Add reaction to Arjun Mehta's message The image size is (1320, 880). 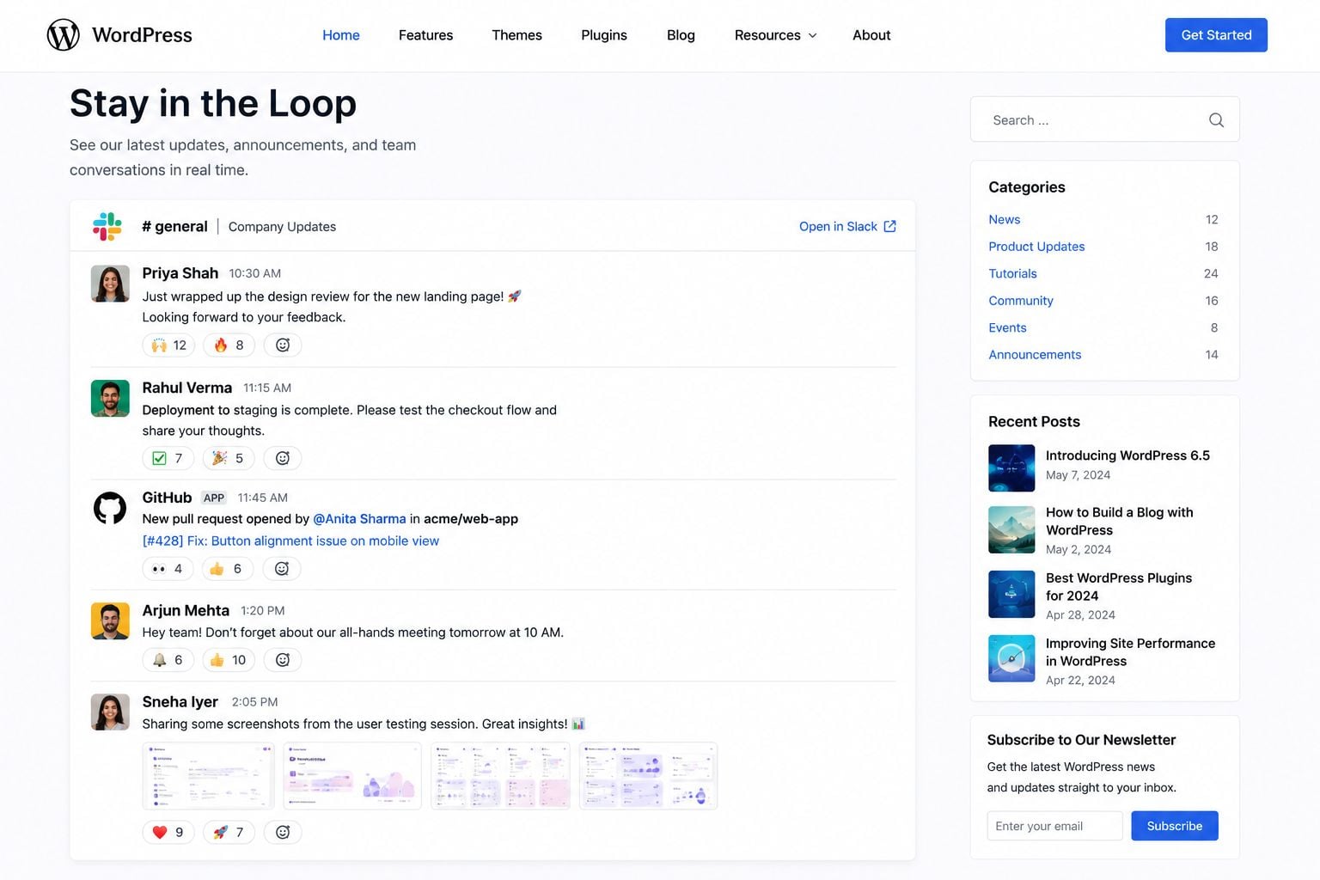click(x=283, y=660)
